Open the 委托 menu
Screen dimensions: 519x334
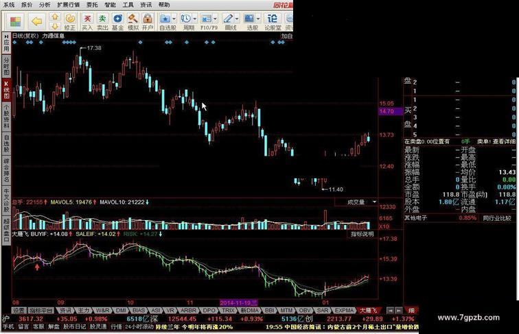click(x=92, y=5)
